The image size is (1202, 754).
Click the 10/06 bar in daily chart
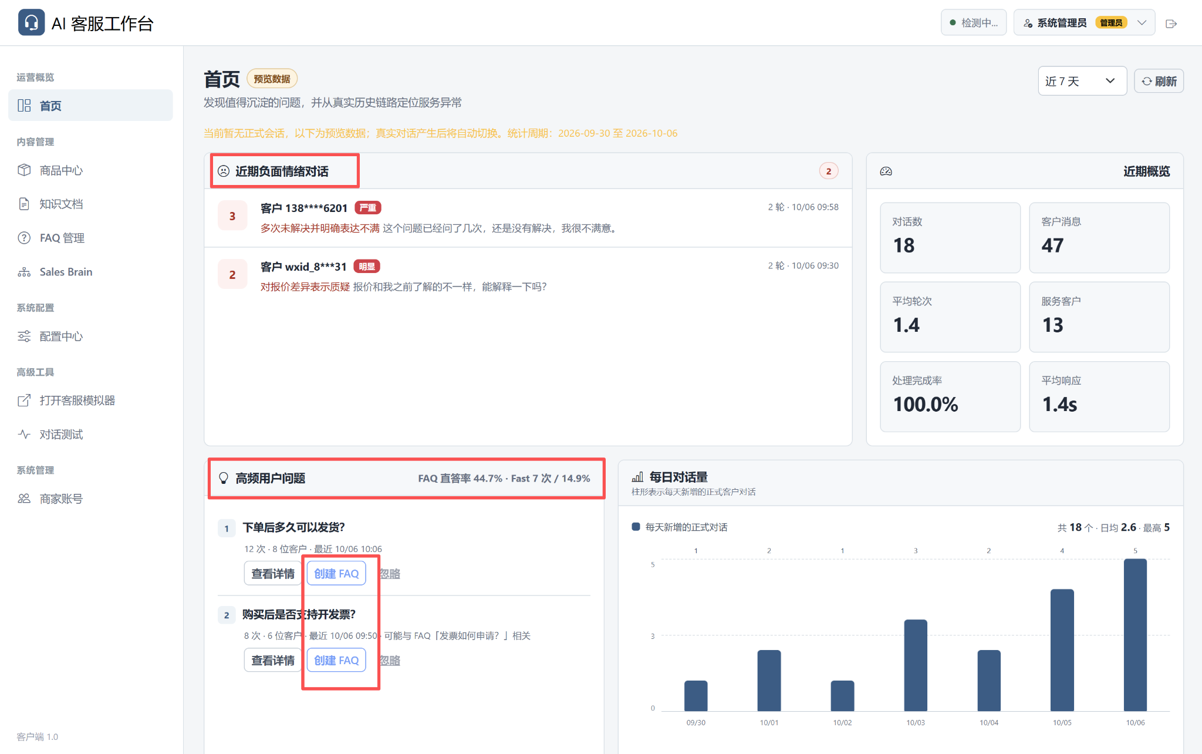(x=1135, y=635)
